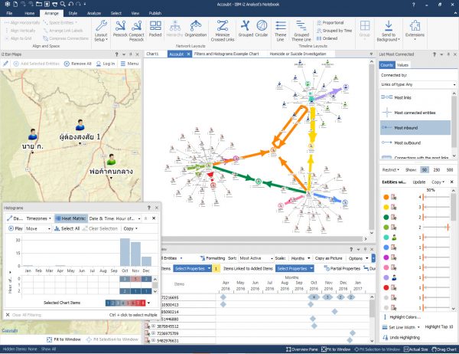The height and width of the screenshot is (354, 459).
Task: Set Show count to 50
Action: point(425,170)
